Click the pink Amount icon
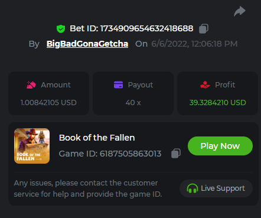Viewport: 261px width, 218px height. [x=31, y=85]
